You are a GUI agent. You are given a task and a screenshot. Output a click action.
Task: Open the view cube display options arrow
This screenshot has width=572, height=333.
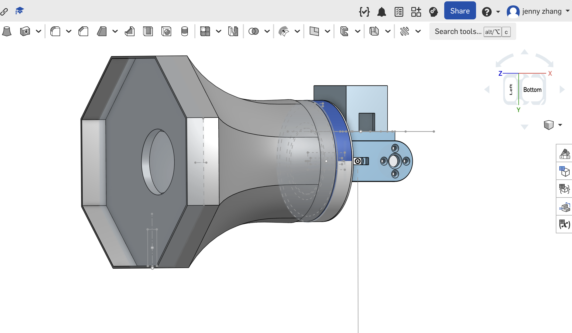click(x=560, y=125)
